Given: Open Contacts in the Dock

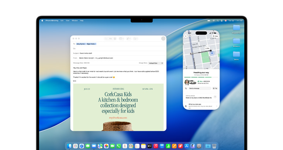Looking at the screenshot, I should (x=131, y=146).
